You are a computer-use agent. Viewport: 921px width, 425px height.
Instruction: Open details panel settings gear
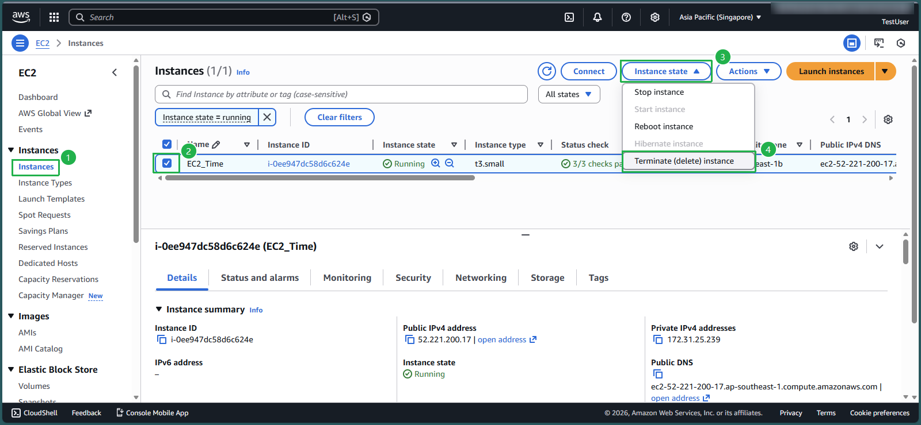click(854, 246)
